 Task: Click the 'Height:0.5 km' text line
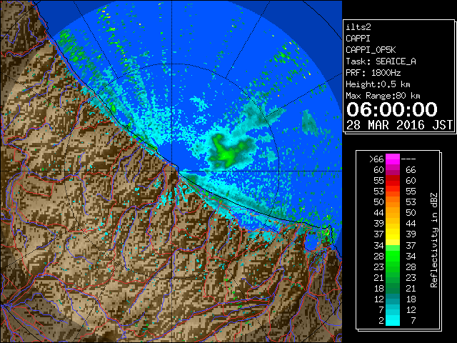(x=378, y=84)
